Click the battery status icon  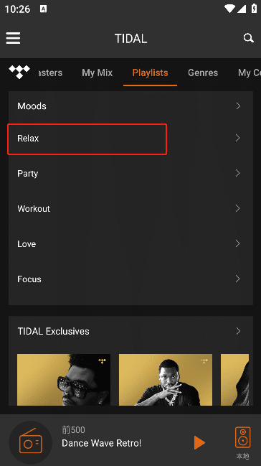[254, 9]
